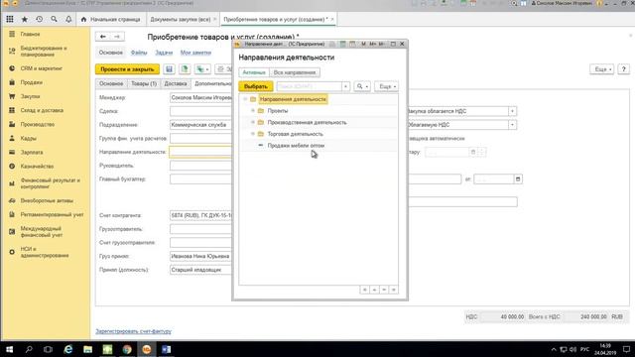Click the Save (floppy disk) icon
Screen dimensions: 635x357
pyautogui.click(x=170, y=69)
